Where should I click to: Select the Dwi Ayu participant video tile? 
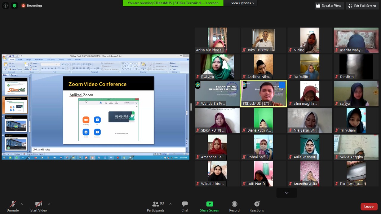pos(217,67)
